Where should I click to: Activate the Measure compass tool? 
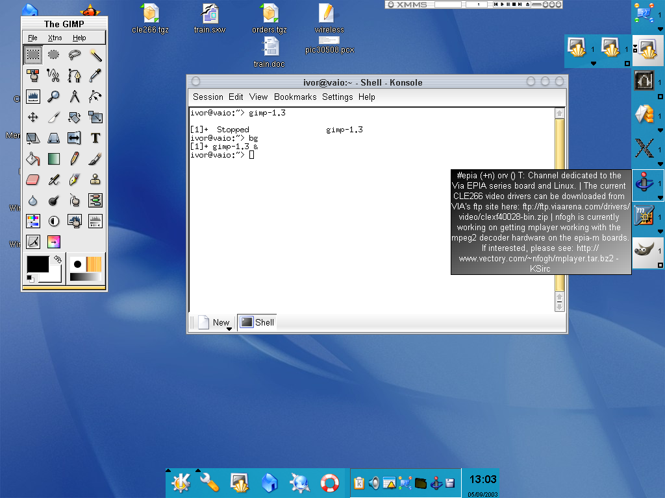coord(74,96)
